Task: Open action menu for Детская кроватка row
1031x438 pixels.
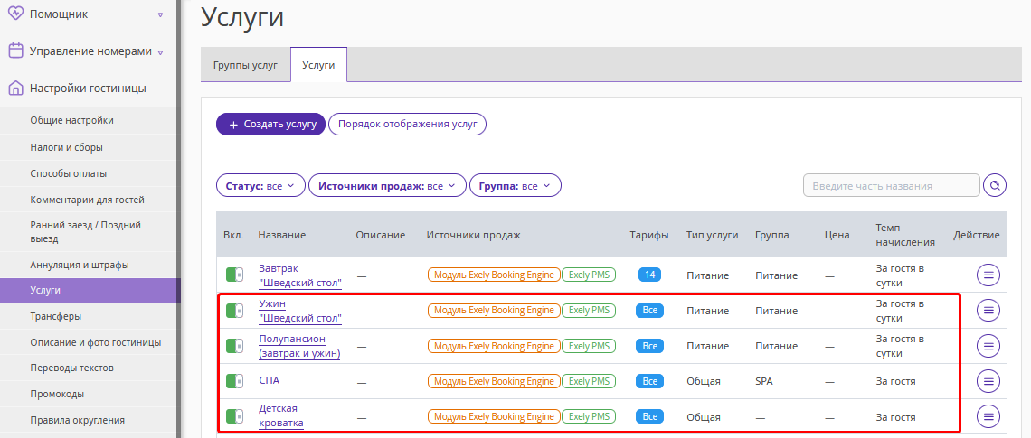Action: 988,416
